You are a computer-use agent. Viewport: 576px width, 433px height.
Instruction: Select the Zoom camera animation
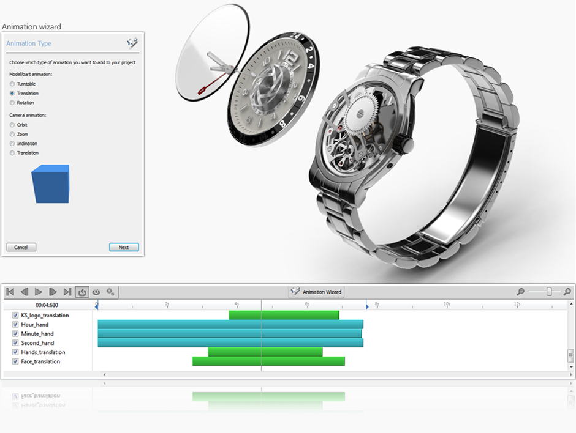coord(12,134)
